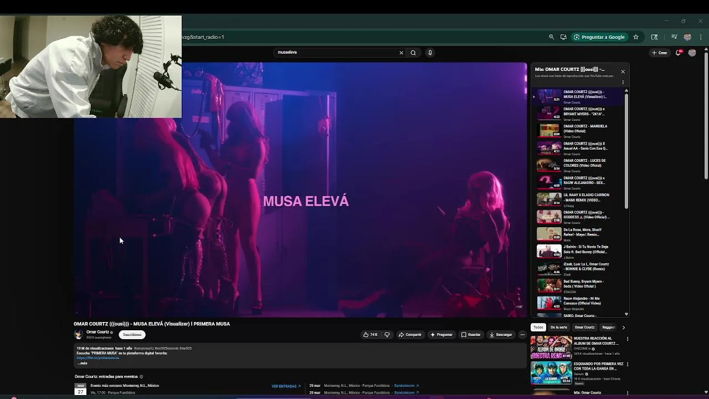
Task: Open the first Bandsintown link for 29 mar
Action: click(407, 386)
